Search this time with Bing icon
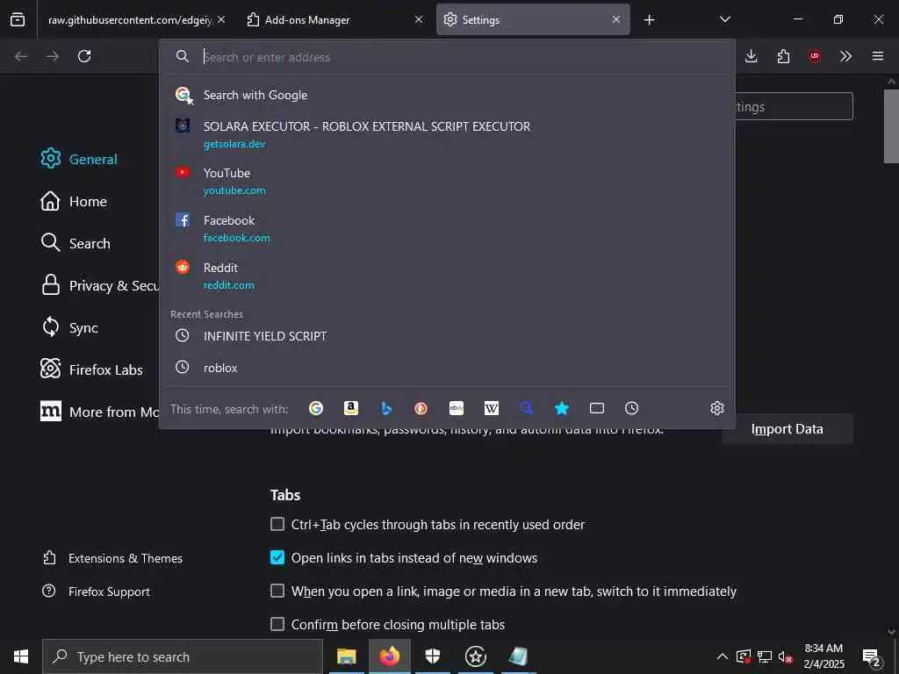The width and height of the screenshot is (899, 674). click(386, 408)
